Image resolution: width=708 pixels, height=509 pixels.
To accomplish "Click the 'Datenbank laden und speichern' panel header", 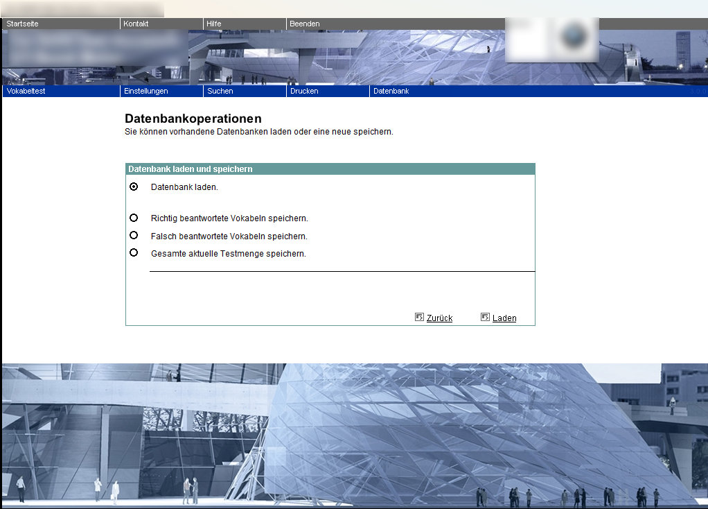I will tap(191, 169).
